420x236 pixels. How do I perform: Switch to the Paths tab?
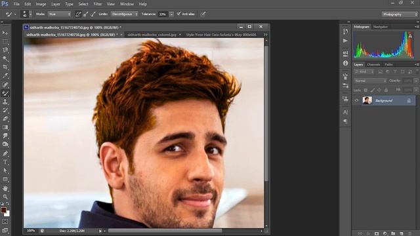coord(388,64)
